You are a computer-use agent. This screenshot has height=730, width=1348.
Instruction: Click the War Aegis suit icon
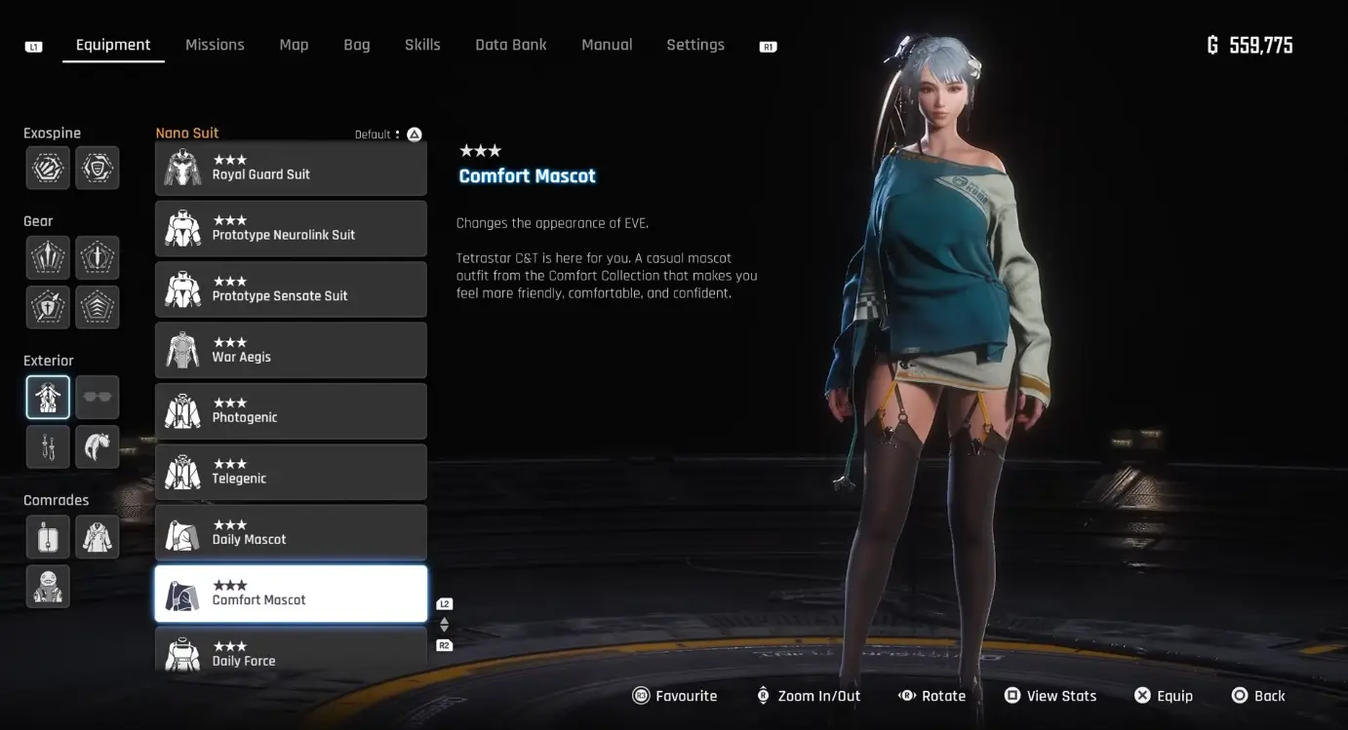tap(182, 350)
